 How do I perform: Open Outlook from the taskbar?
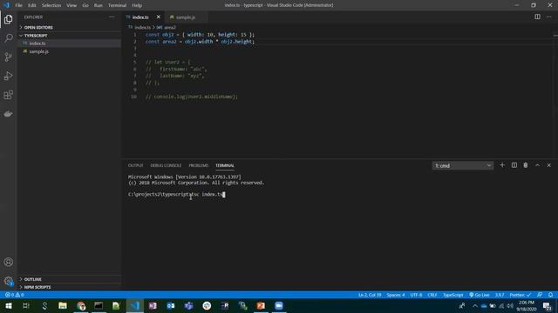coord(171,305)
